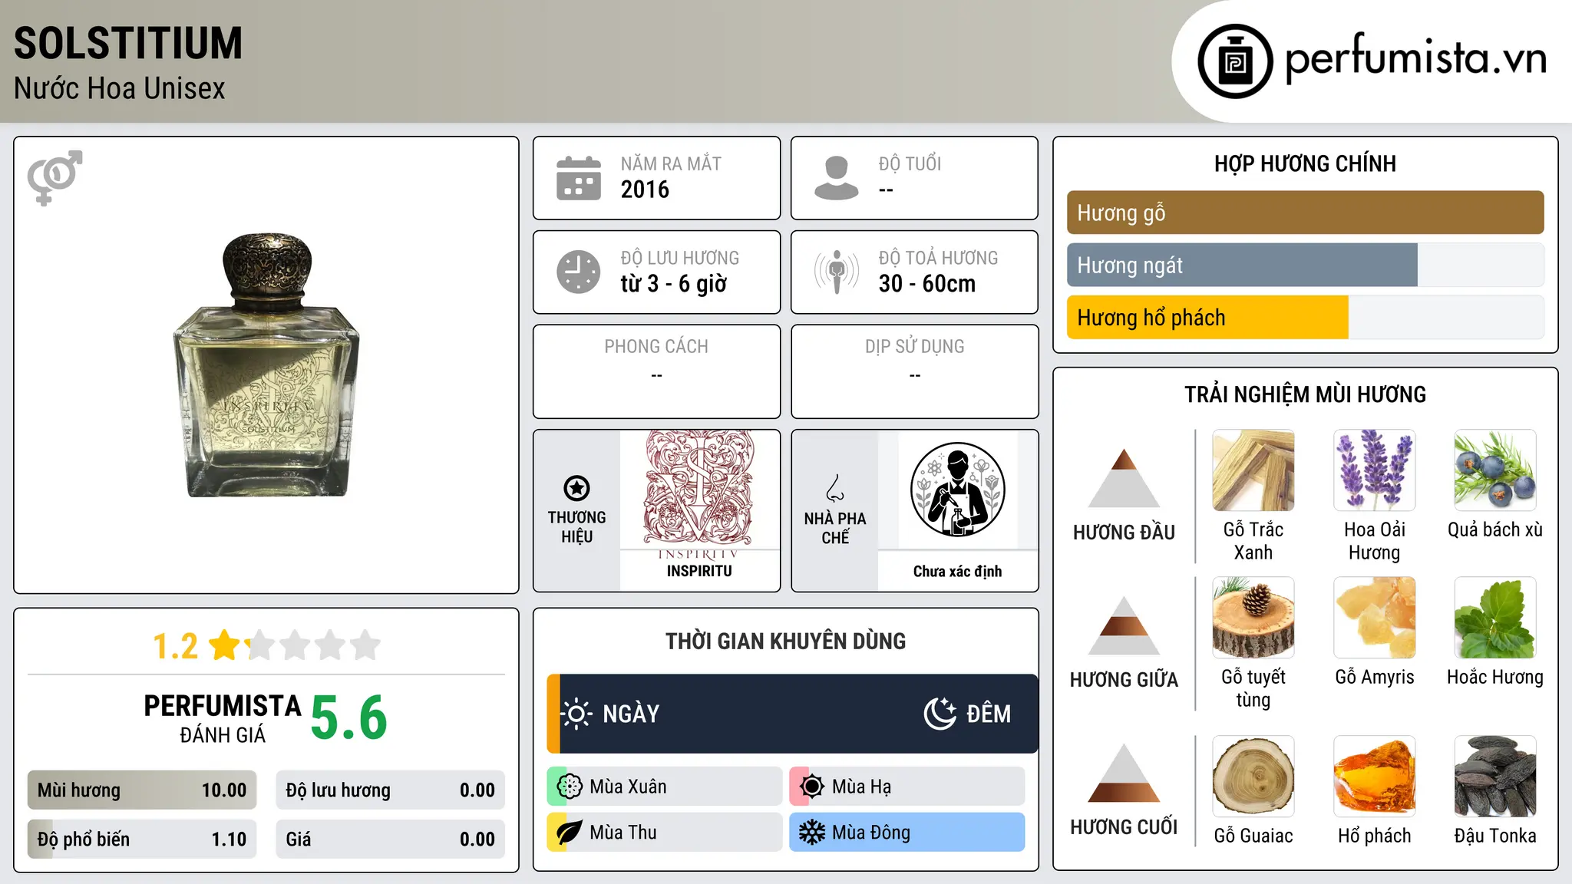Select the Mùa Thu season chip
The image size is (1572, 884).
point(665,833)
